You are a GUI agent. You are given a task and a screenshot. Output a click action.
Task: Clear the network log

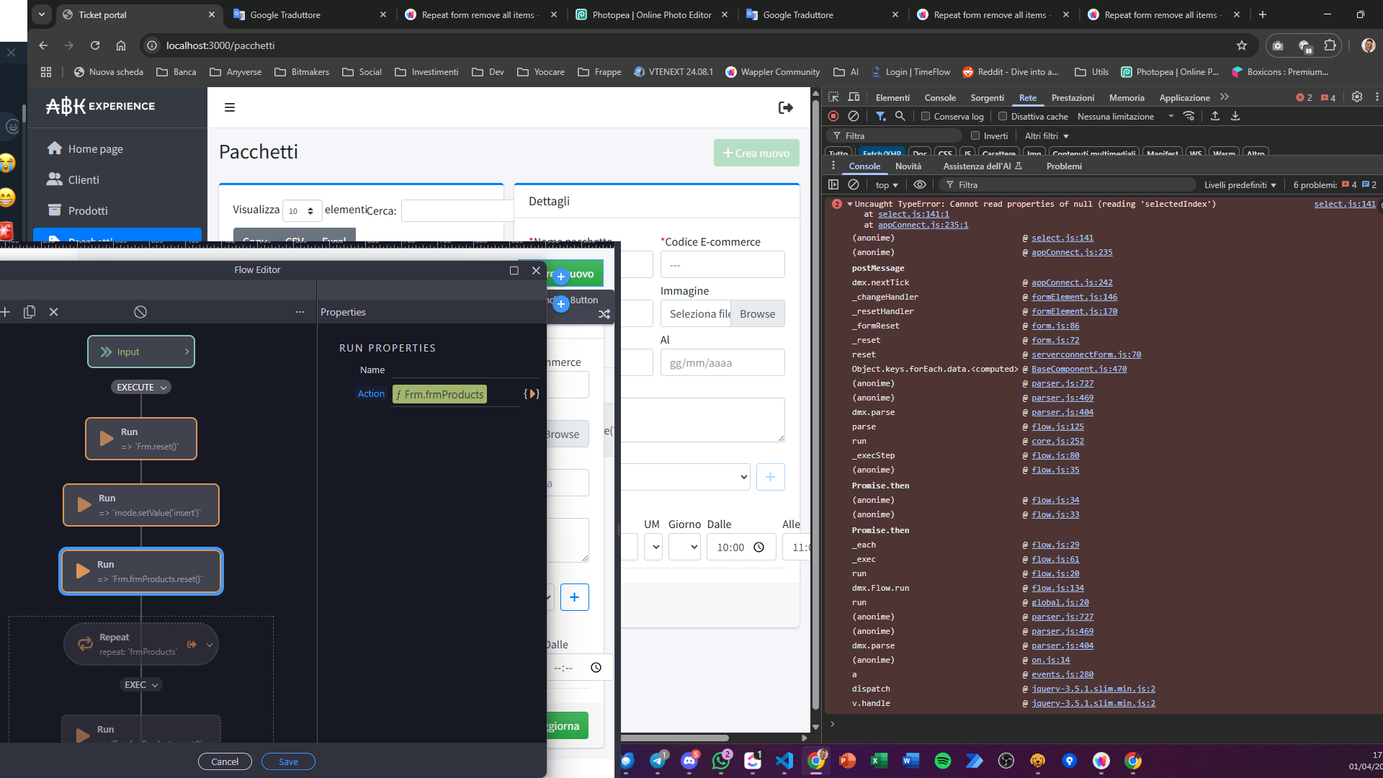click(854, 116)
